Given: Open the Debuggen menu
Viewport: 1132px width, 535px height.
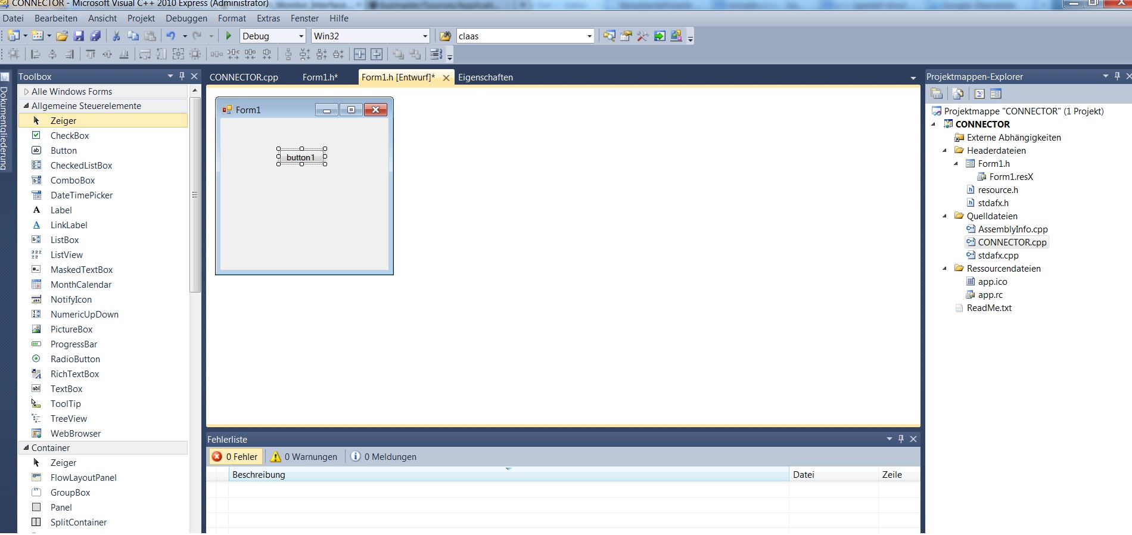Looking at the screenshot, I should click(x=186, y=18).
